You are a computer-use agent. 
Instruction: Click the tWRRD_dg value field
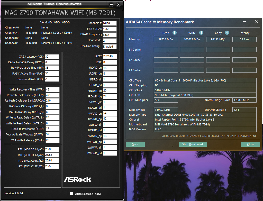pyautogui.click(x=110, y=119)
